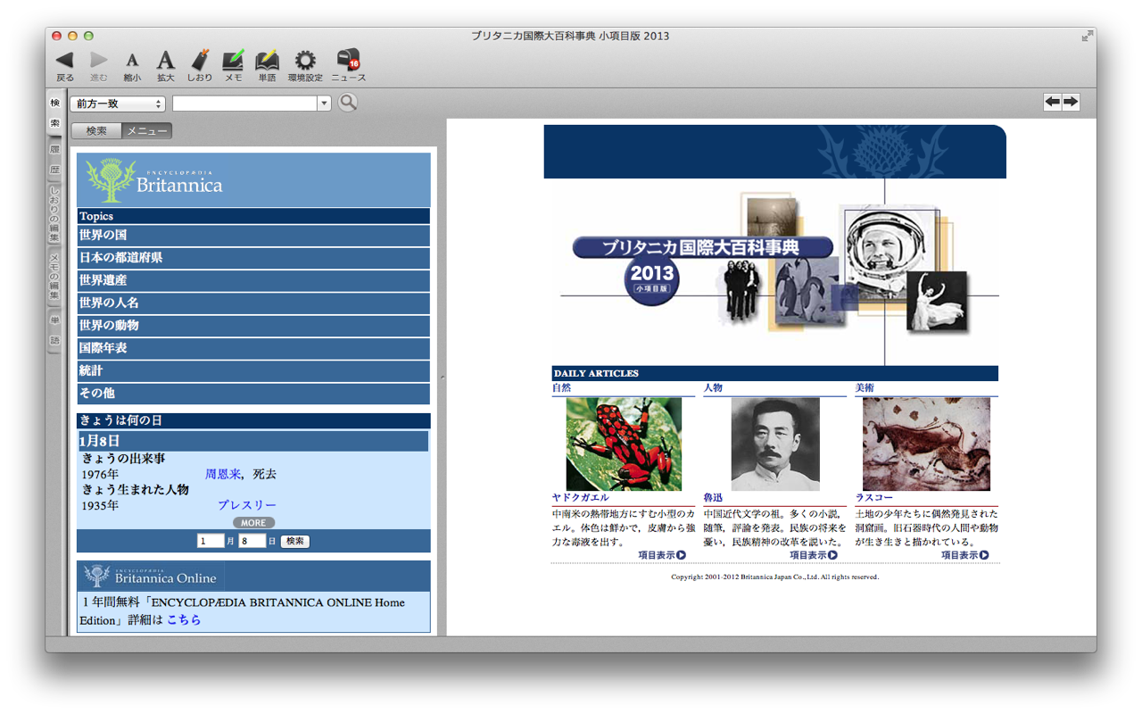Click the ヤドクガエル frog thumbnail
Image resolution: width=1142 pixels, height=714 pixels.
[624, 444]
